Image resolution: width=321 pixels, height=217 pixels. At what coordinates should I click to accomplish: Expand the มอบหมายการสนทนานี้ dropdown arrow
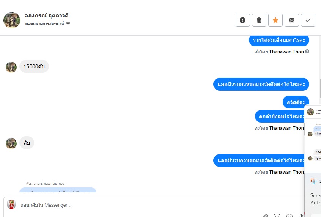68,24
